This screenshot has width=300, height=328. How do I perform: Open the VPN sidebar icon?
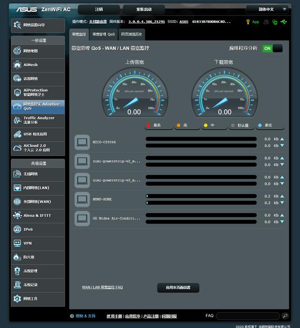click(17, 243)
